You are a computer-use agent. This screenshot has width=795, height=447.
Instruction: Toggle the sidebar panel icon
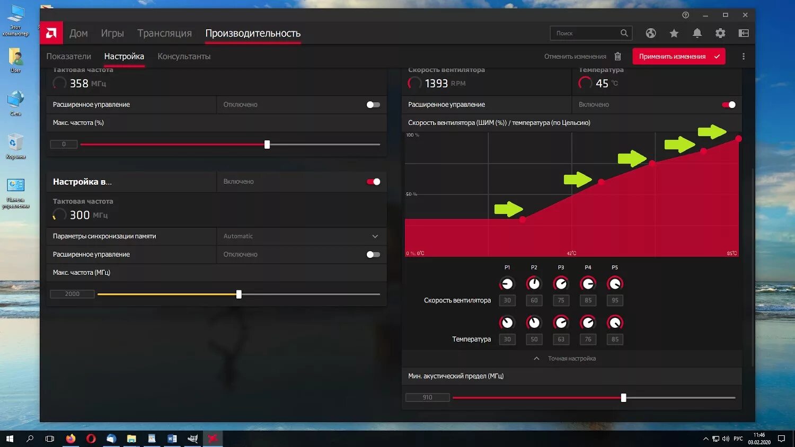[x=744, y=33]
